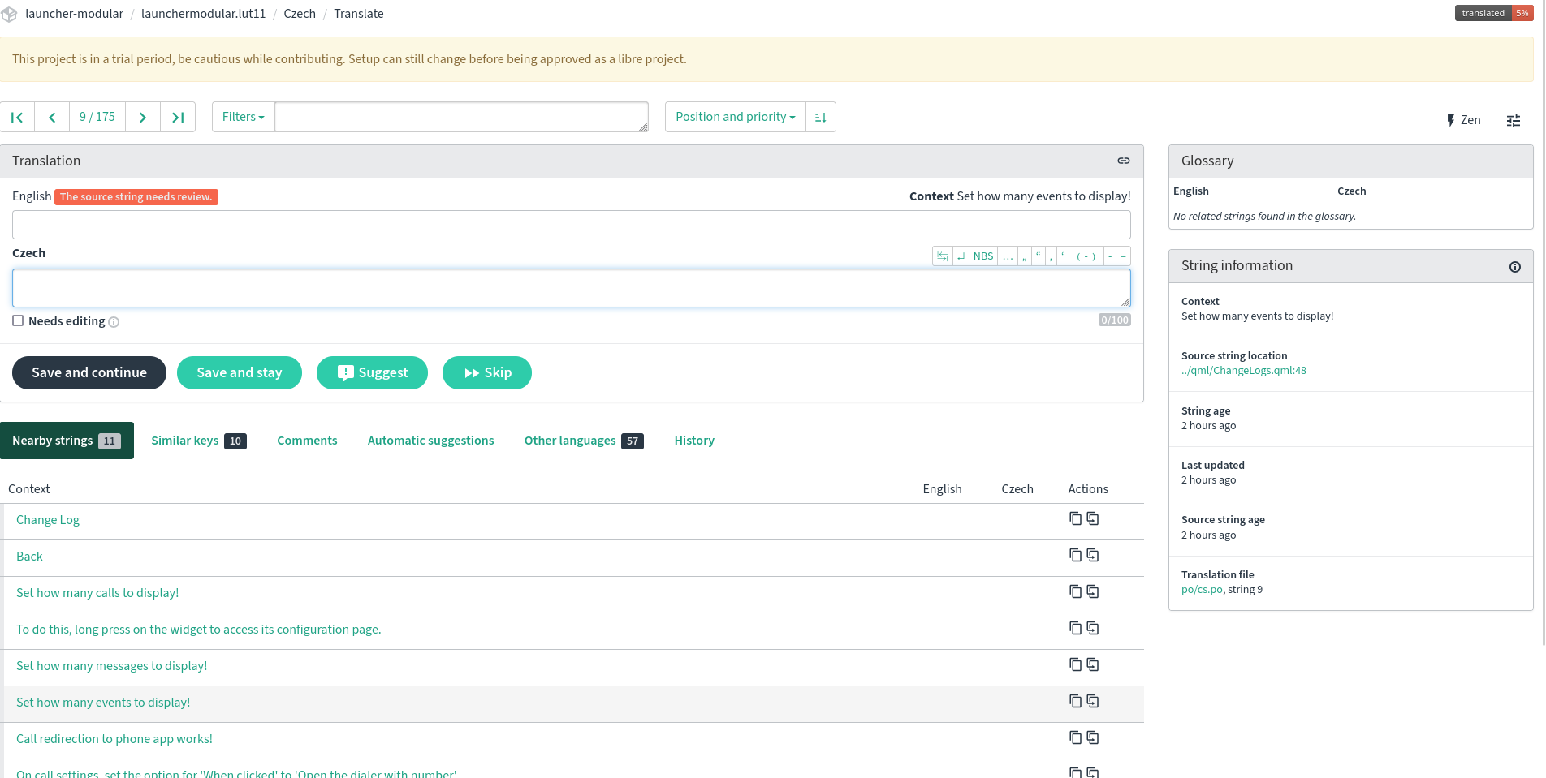1546x778 pixels.
Task: Go to the next string
Action: pos(143,117)
